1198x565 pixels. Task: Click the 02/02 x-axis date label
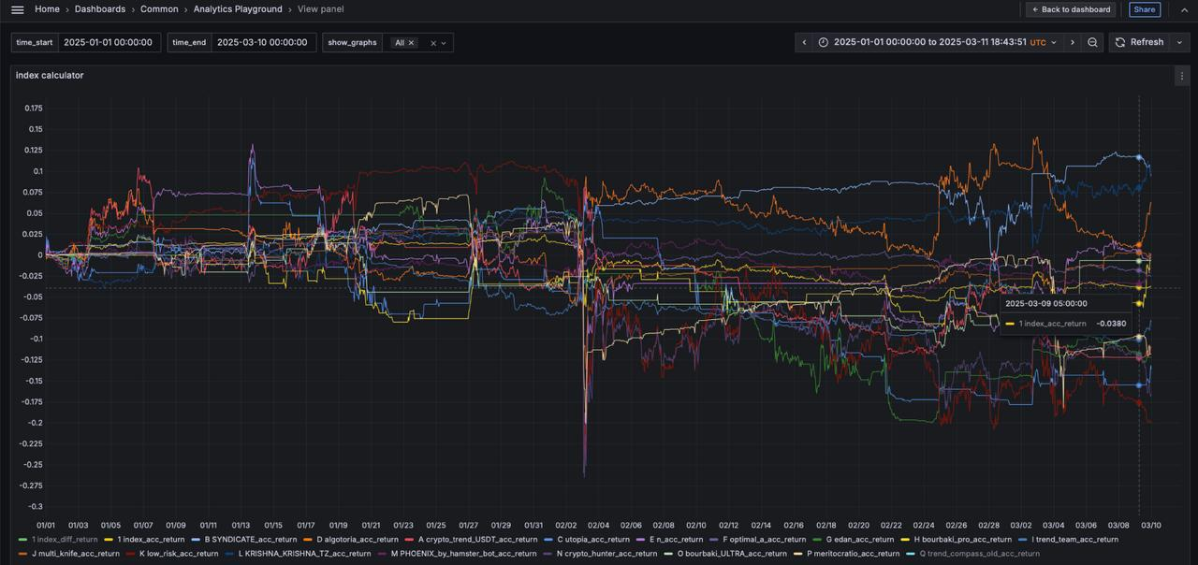pos(565,526)
